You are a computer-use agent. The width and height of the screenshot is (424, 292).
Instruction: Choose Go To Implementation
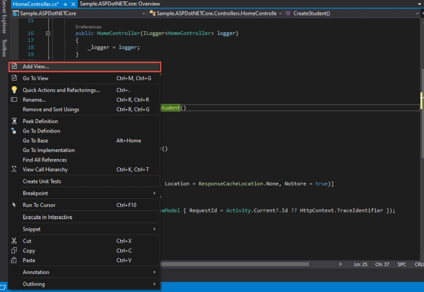(x=85, y=150)
